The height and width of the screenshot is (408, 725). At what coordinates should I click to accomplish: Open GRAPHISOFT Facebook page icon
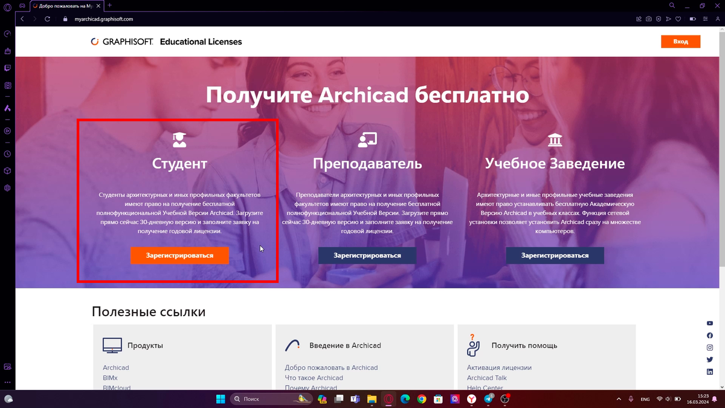click(710, 335)
